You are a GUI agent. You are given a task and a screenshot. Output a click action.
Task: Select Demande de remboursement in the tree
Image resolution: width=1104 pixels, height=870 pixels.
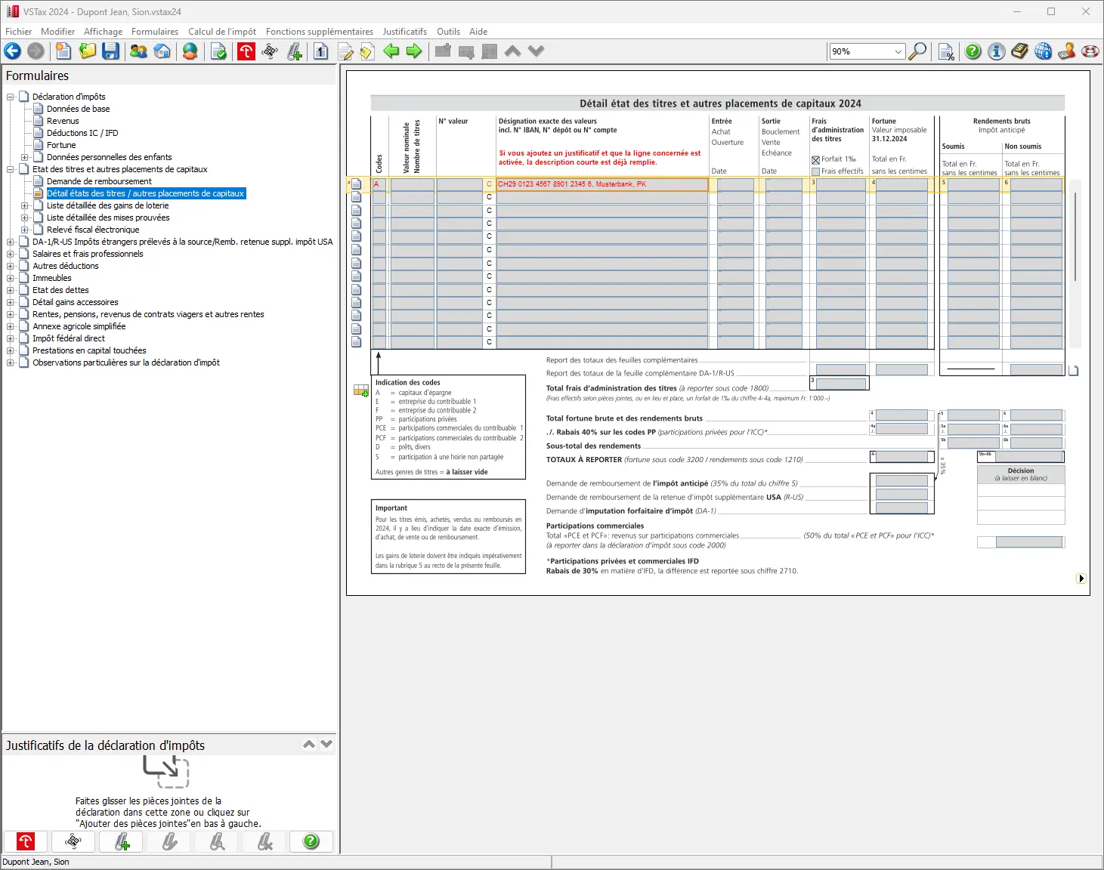click(x=99, y=181)
